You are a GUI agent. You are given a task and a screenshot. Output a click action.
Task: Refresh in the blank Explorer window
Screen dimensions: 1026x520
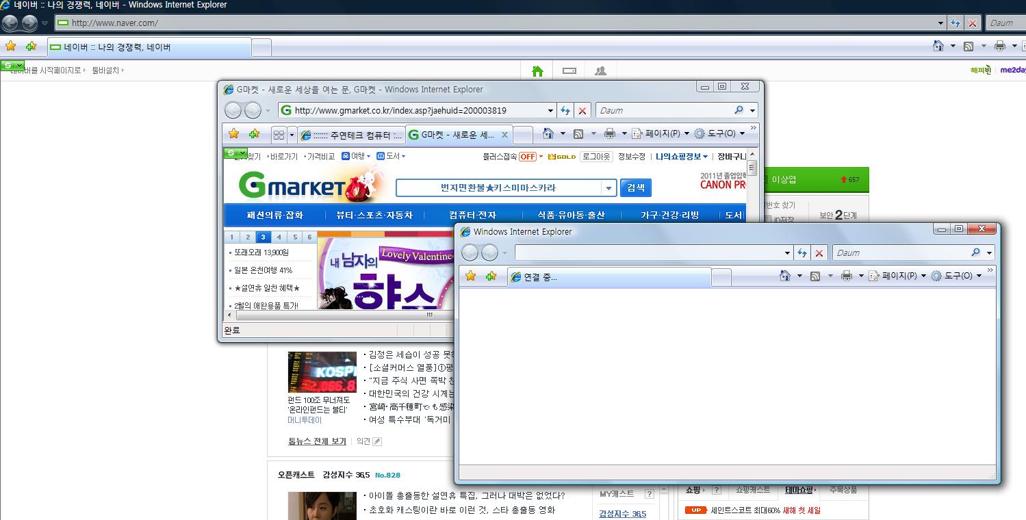point(802,252)
